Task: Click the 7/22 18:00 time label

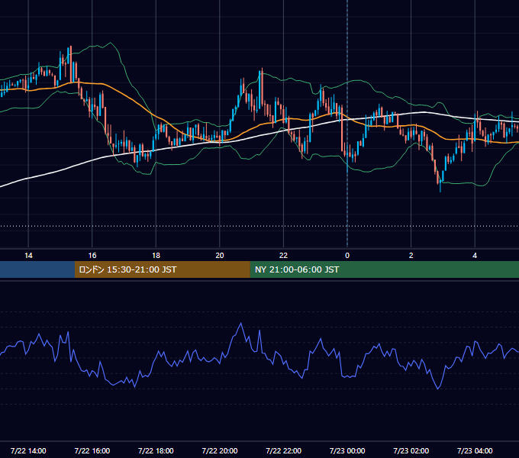Action: (x=156, y=450)
